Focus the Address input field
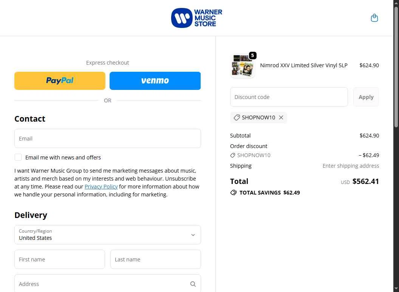 (x=108, y=284)
